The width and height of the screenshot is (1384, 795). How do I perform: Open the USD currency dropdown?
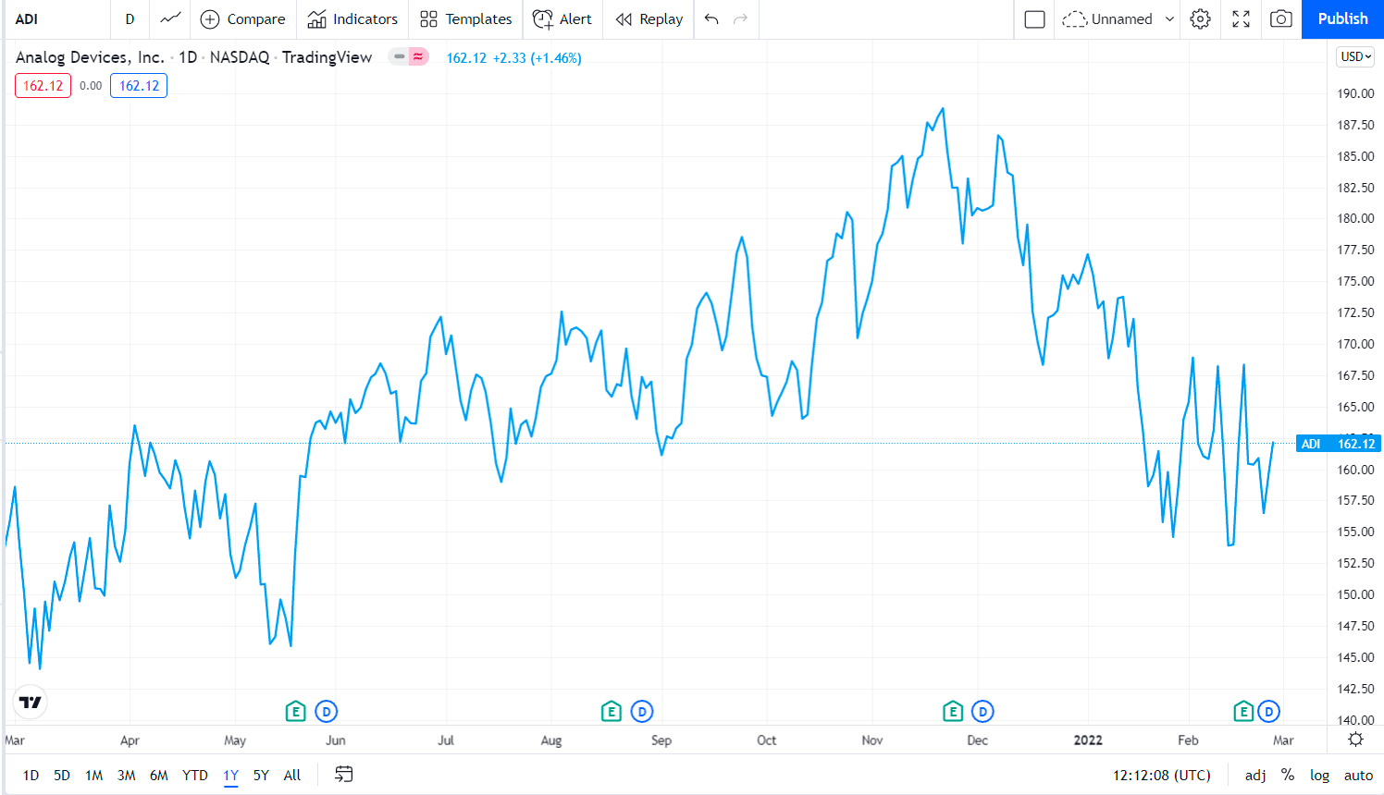point(1356,57)
